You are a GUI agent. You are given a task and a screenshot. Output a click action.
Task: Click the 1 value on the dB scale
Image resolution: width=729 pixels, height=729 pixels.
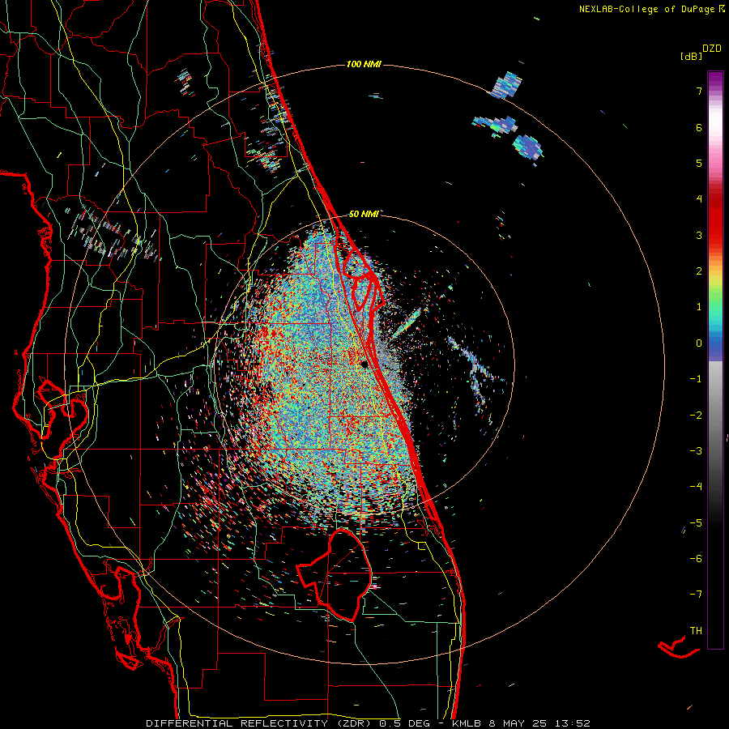699,307
